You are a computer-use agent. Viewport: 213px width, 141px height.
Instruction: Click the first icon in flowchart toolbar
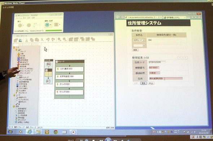pyautogui.click(x=16, y=40)
